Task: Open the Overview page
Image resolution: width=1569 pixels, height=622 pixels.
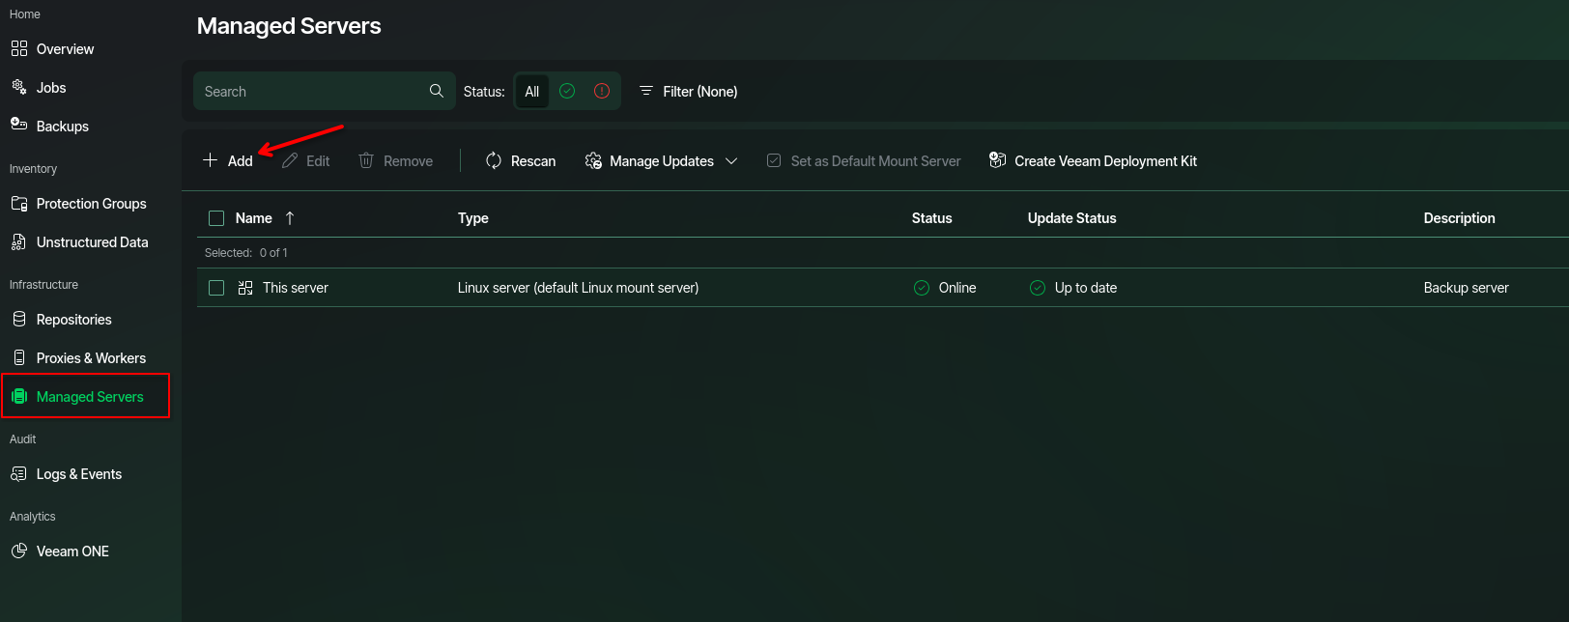Action: pyautogui.click(x=65, y=49)
